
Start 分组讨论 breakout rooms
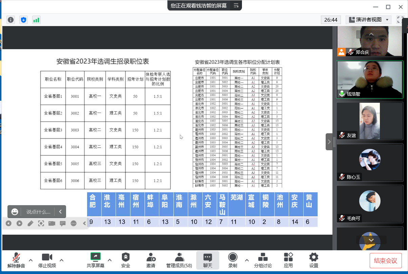tap(263, 260)
